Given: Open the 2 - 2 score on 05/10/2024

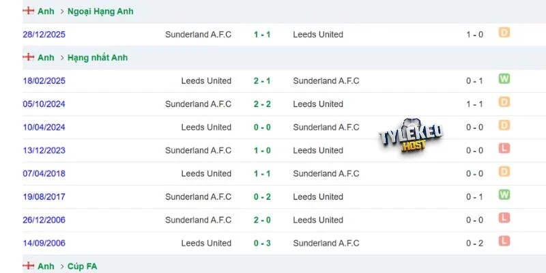Looking at the screenshot, I should pyautogui.click(x=262, y=104).
